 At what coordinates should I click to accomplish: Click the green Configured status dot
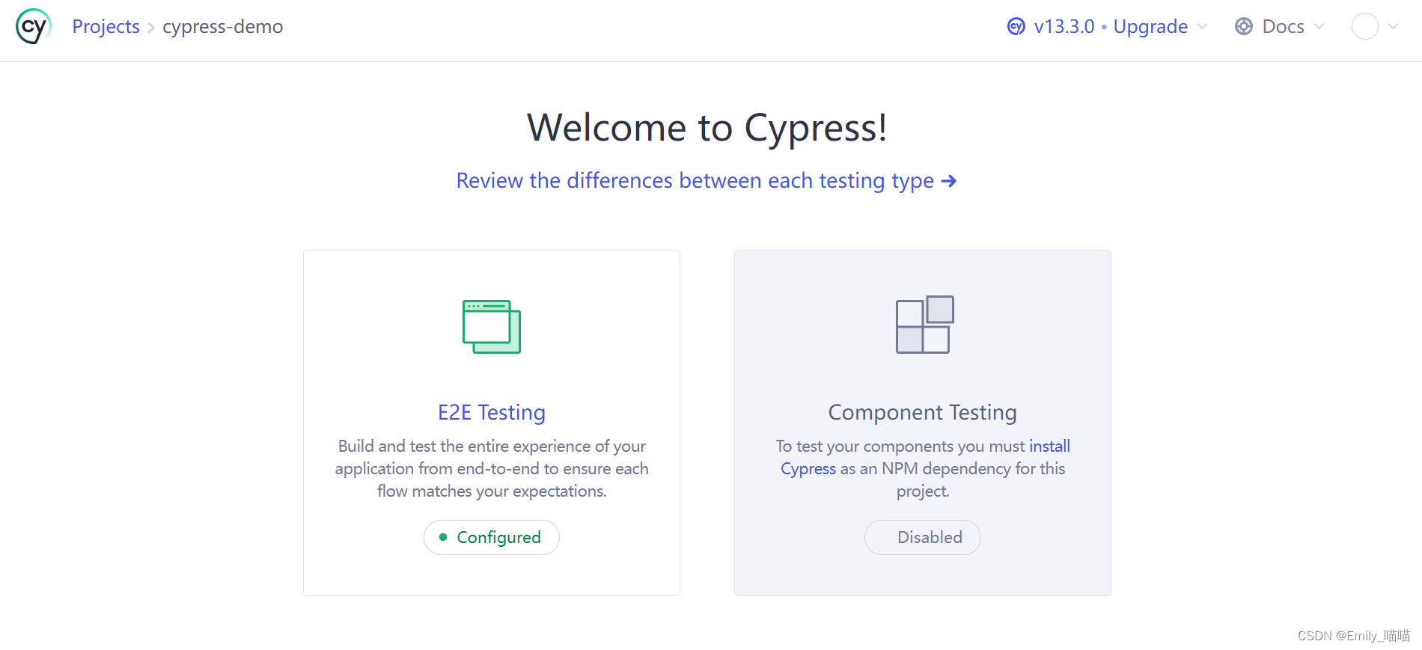click(x=443, y=537)
